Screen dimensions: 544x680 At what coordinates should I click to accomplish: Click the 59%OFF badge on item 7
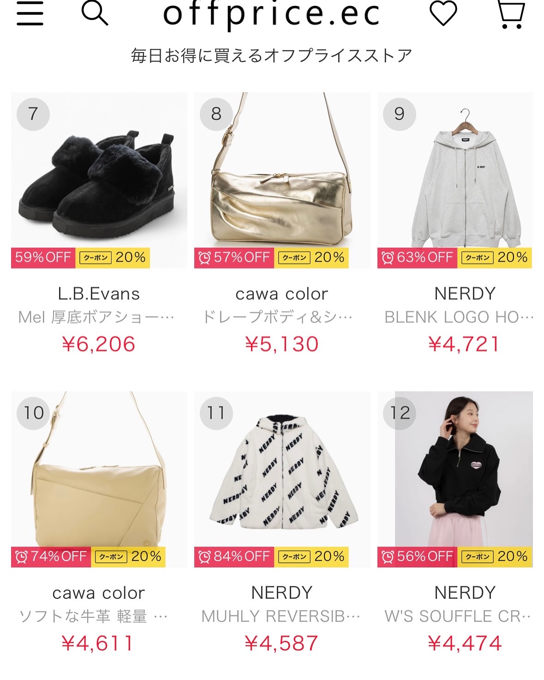pyautogui.click(x=43, y=258)
